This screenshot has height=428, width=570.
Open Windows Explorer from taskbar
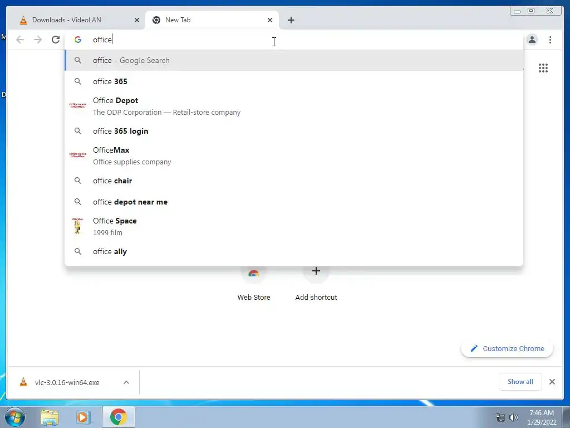[50, 417]
